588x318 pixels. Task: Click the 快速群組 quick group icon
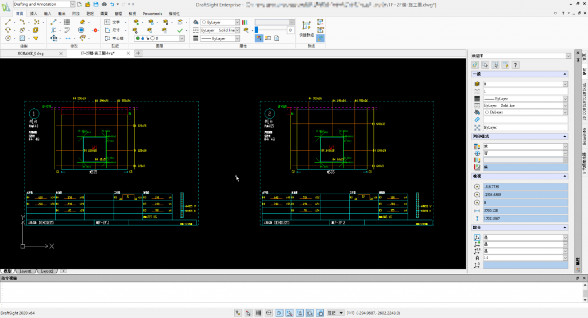coord(307,26)
